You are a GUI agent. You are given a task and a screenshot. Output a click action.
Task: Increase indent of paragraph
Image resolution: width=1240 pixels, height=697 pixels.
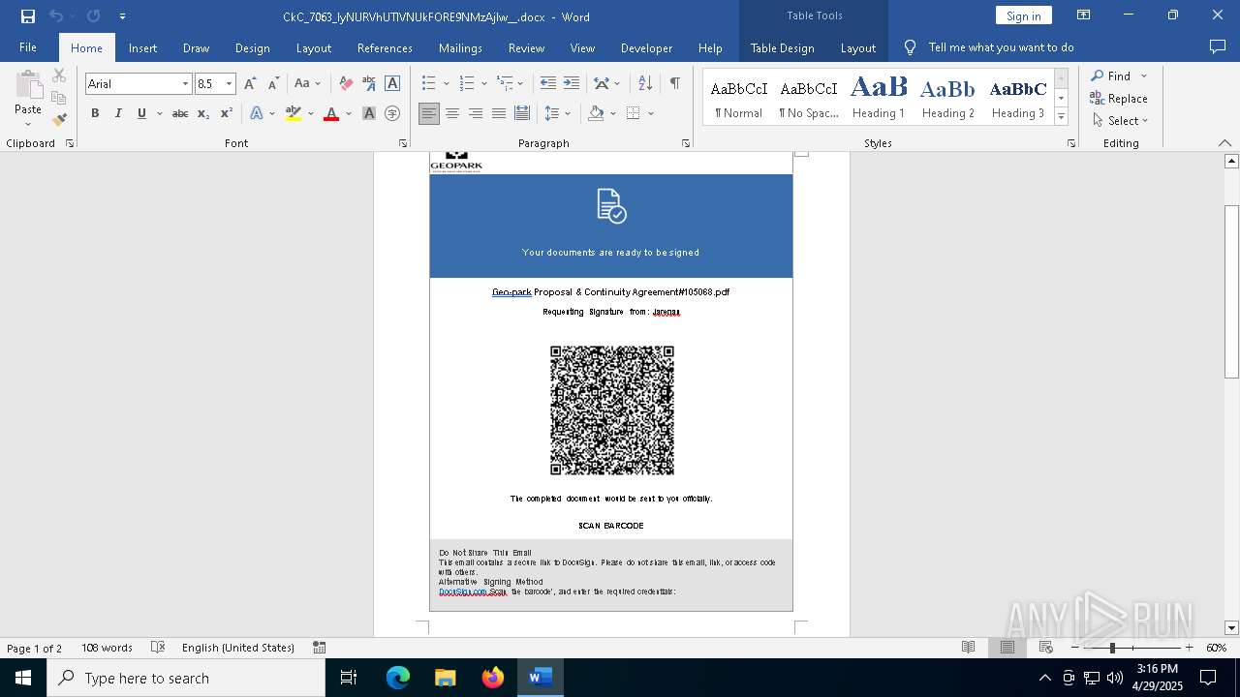572,84
